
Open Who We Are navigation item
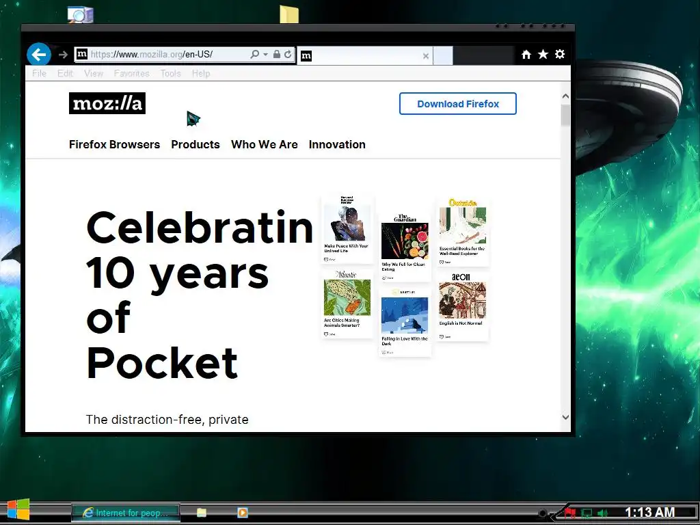coord(265,145)
